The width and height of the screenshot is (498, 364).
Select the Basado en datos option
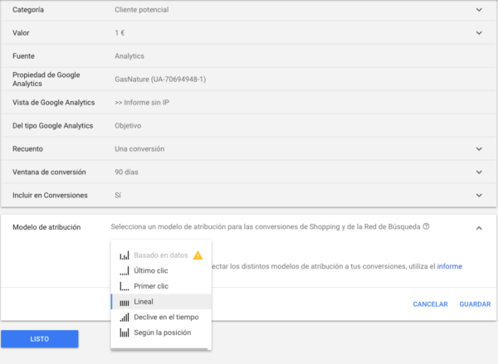(x=161, y=255)
